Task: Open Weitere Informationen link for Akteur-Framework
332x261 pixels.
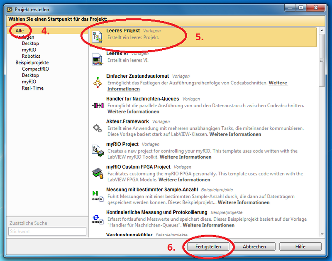Action: pyautogui.click(x=235, y=134)
